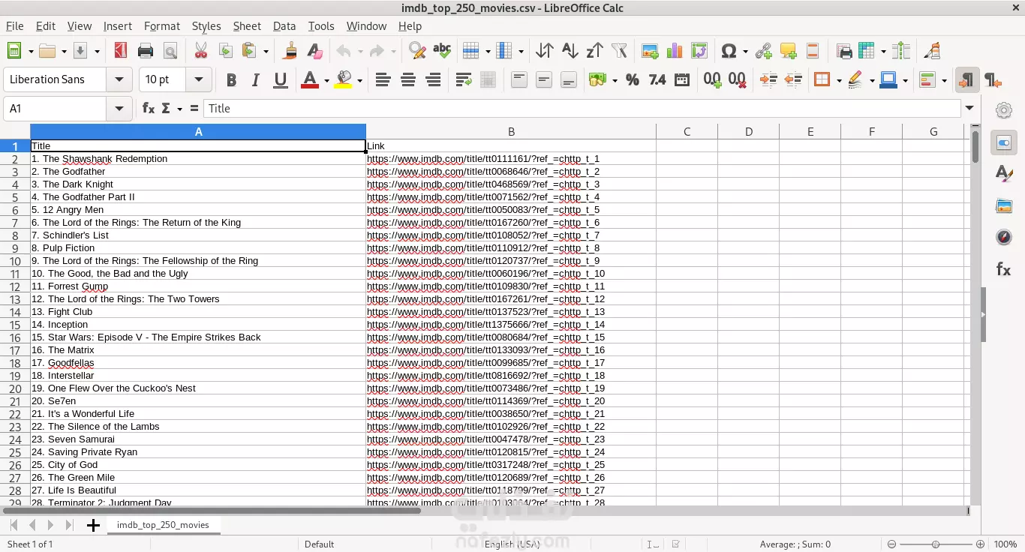Open sidebar Functions fx panel
The width and height of the screenshot is (1025, 552).
1004,269
